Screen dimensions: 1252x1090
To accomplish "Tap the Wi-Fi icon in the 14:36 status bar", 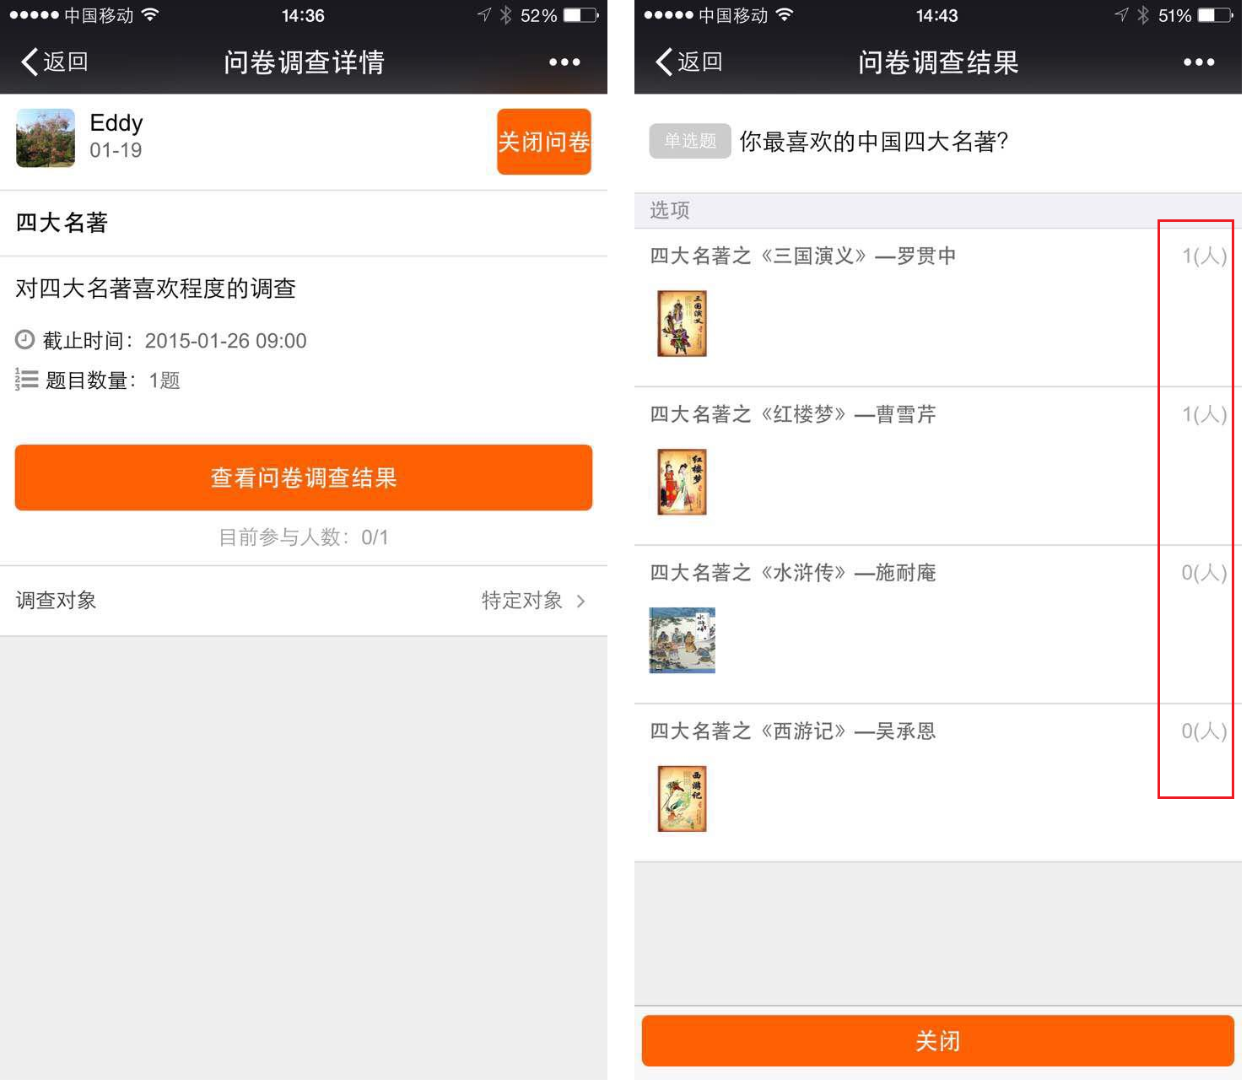I will (150, 15).
